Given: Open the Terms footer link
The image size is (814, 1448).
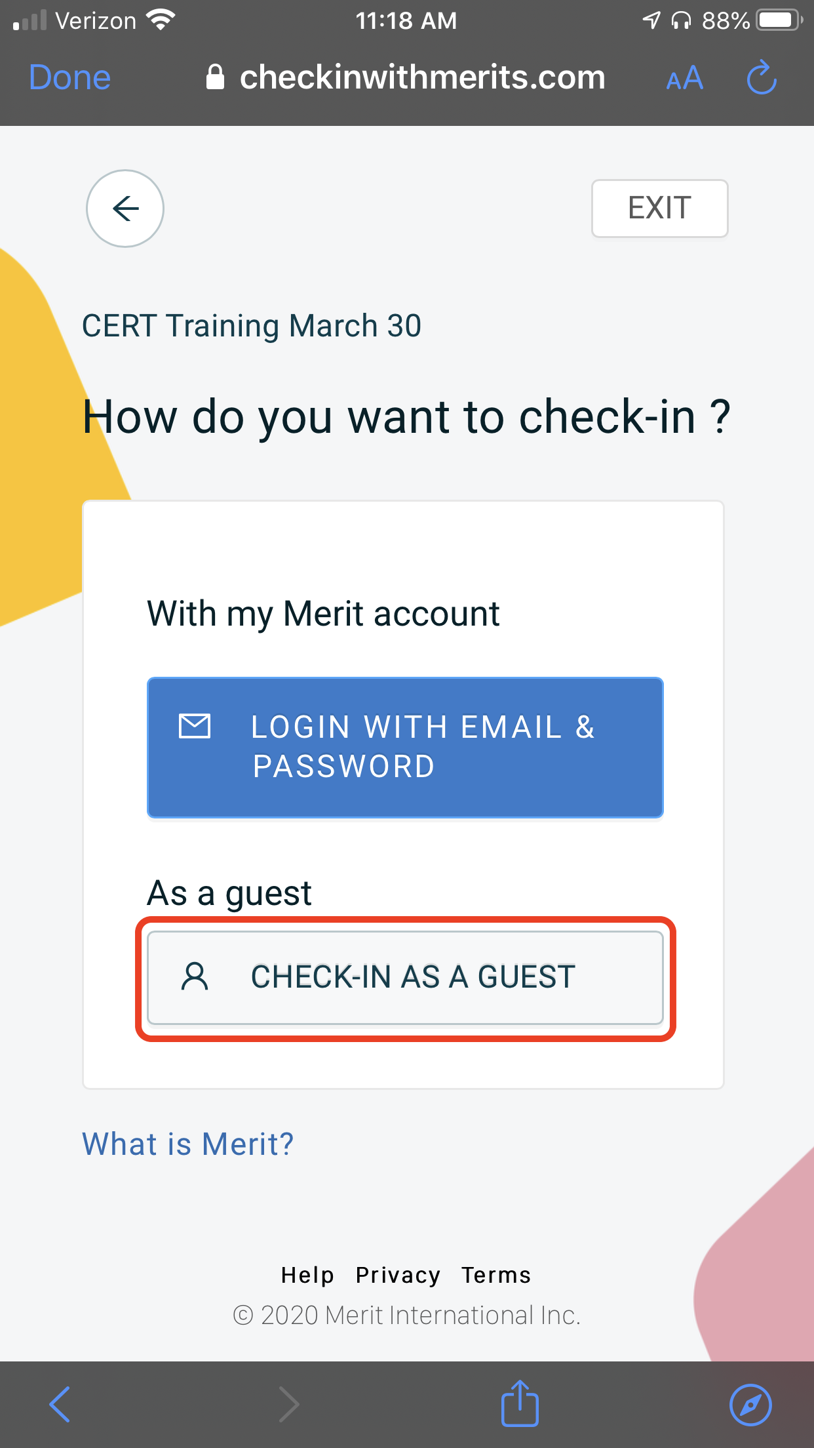Looking at the screenshot, I should click(496, 1275).
